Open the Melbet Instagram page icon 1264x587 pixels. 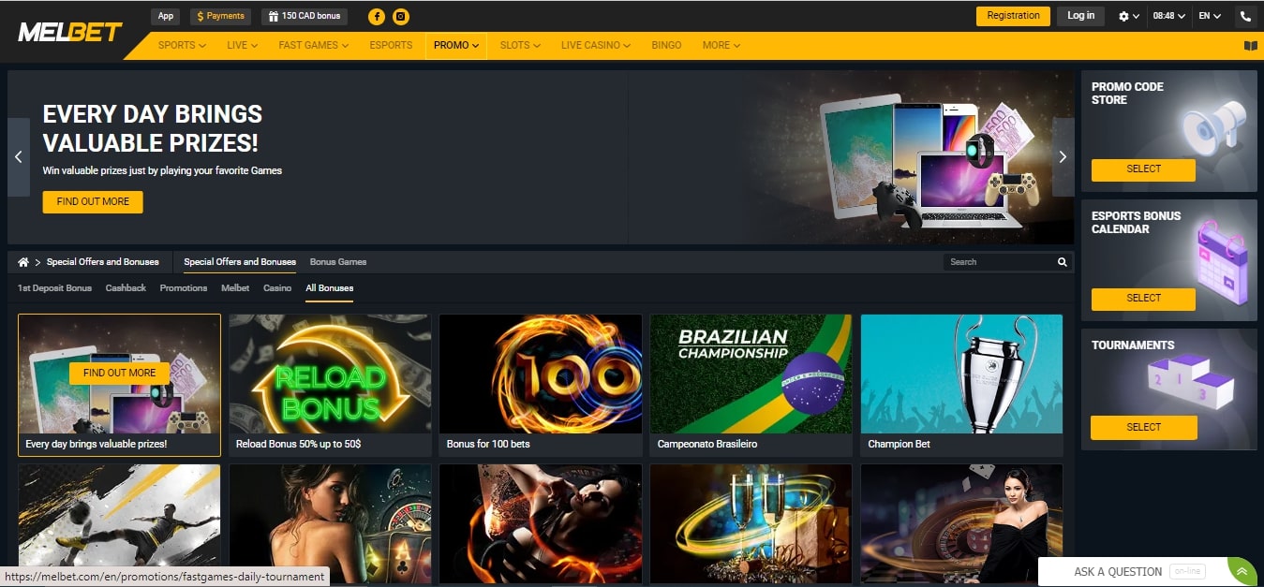[400, 16]
